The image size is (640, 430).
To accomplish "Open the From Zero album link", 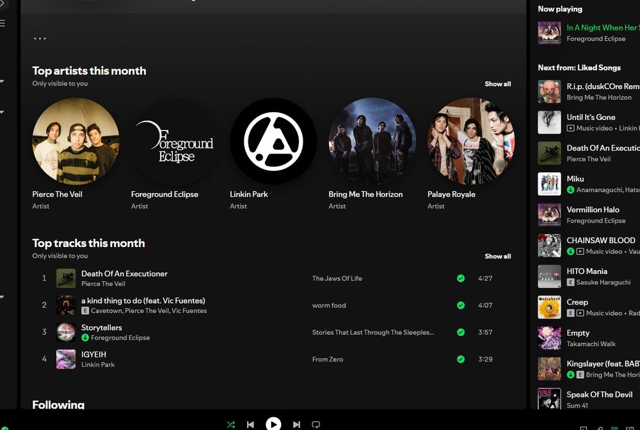I will pos(328,359).
